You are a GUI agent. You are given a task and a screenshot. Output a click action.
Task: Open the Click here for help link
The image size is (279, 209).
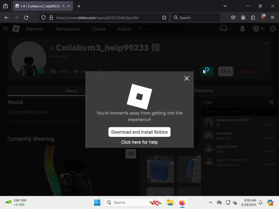coord(139,142)
